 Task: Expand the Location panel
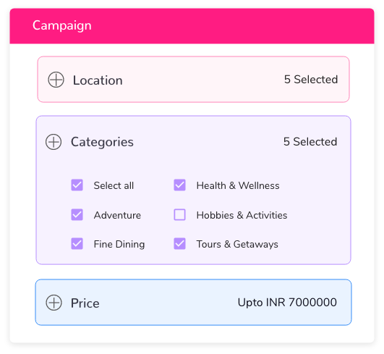coord(193,80)
